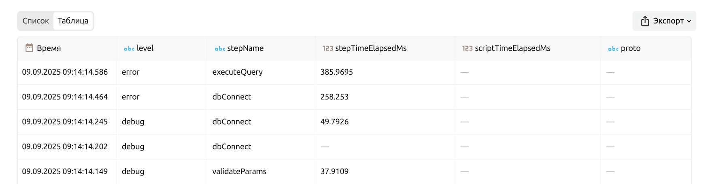
Task: Click the abc type icon beside proto
Action: pos(613,48)
